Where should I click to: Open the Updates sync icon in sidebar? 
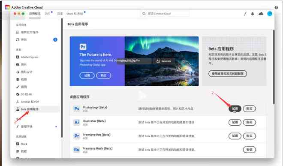tap(18, 40)
